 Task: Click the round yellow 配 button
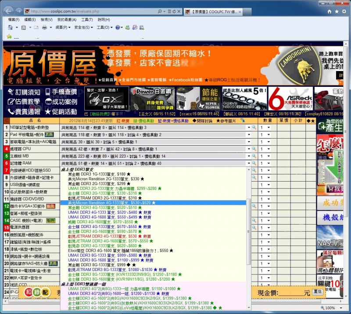coord(45,292)
